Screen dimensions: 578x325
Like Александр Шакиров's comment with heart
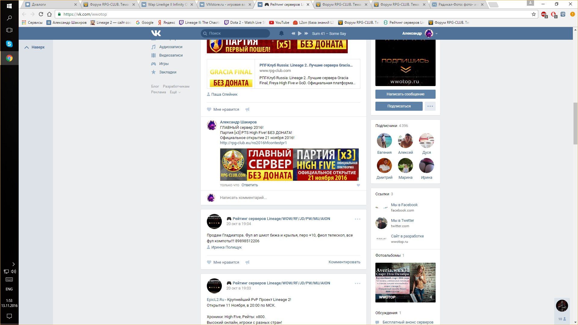(358, 185)
